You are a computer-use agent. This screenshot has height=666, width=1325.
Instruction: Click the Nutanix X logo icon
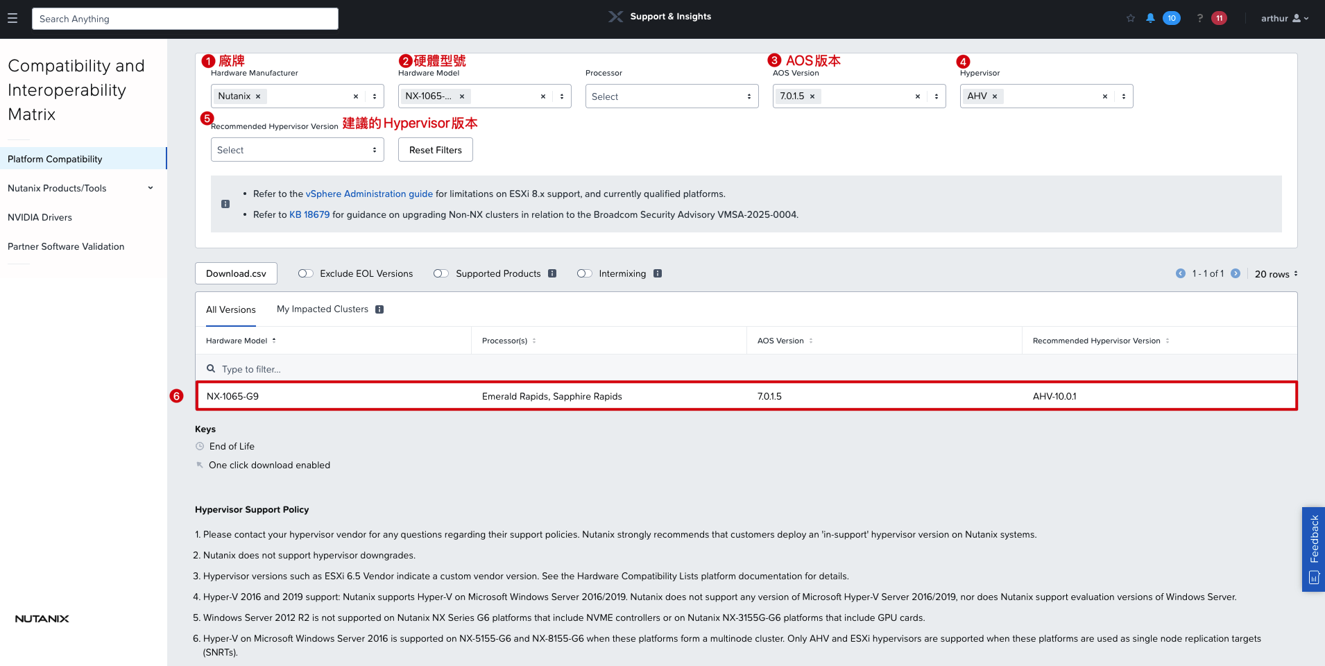click(615, 17)
